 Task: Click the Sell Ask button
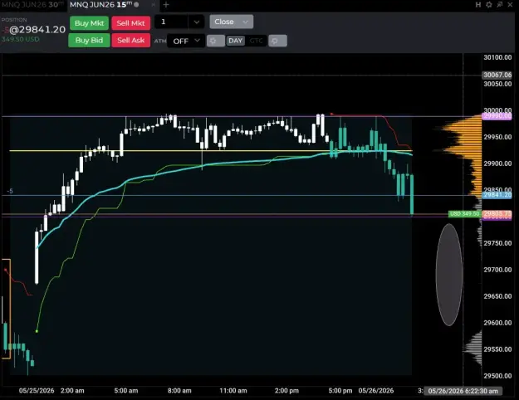(x=130, y=41)
